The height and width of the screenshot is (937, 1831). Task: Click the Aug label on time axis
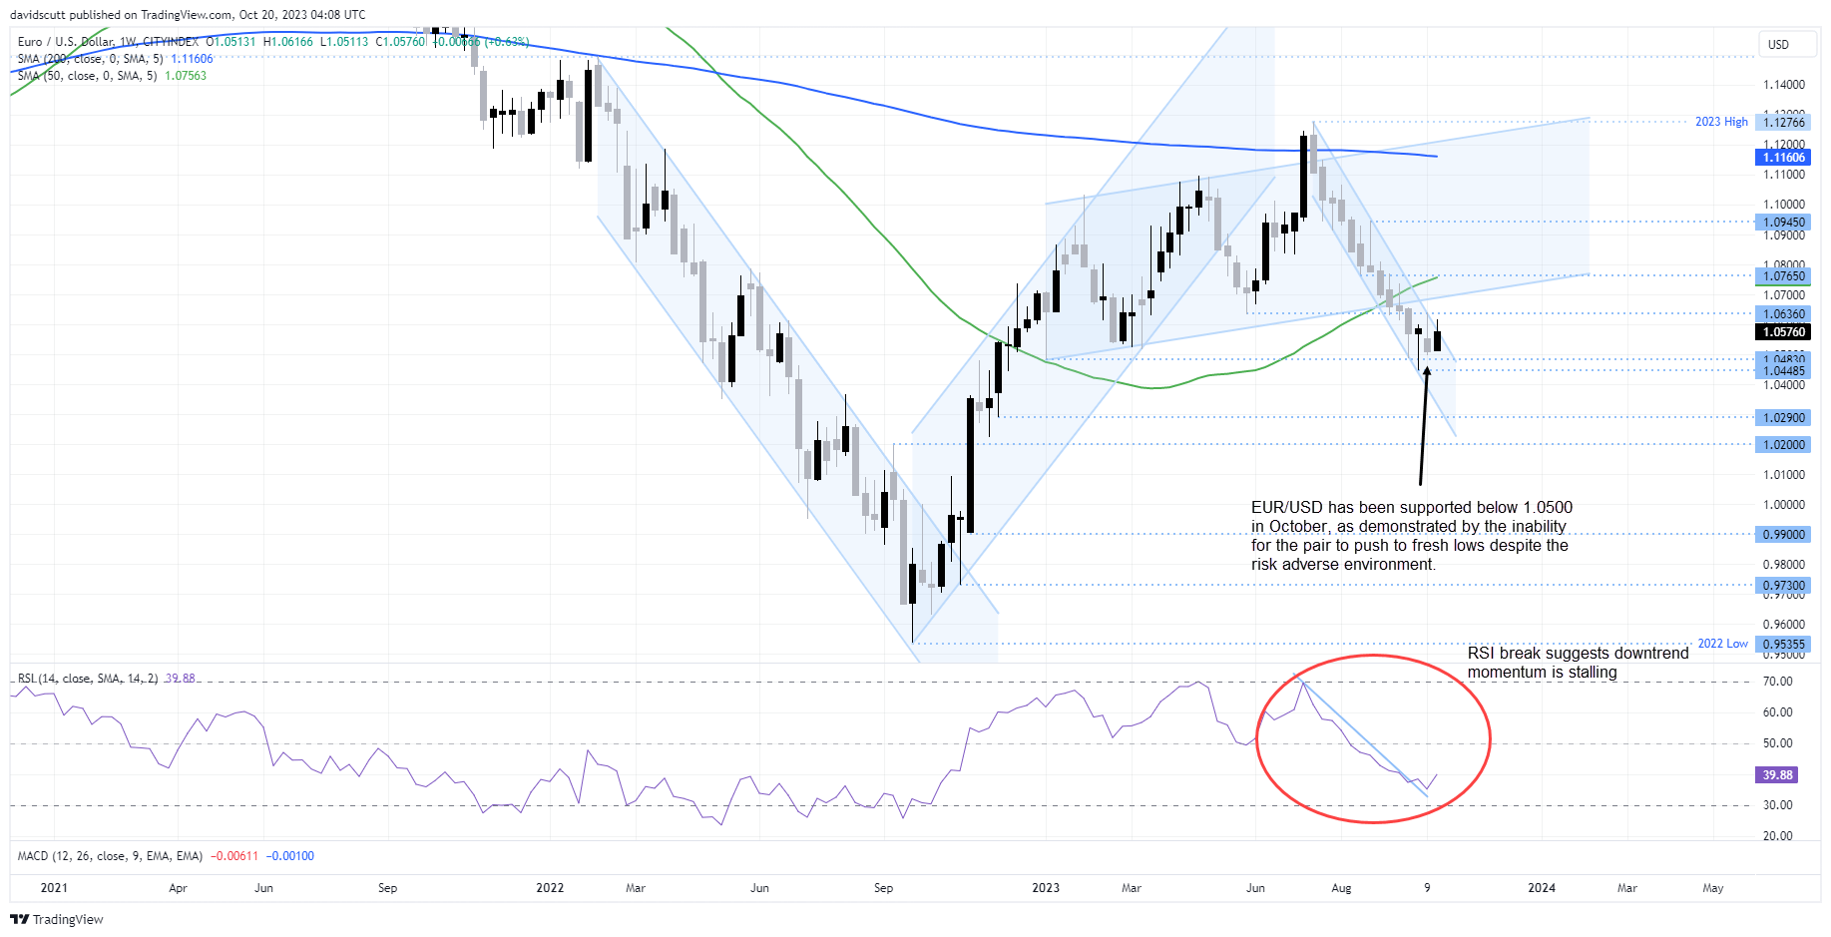[x=1341, y=888]
